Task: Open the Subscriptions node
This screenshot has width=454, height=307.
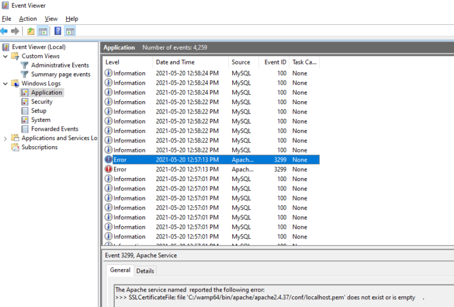Action: [40, 147]
